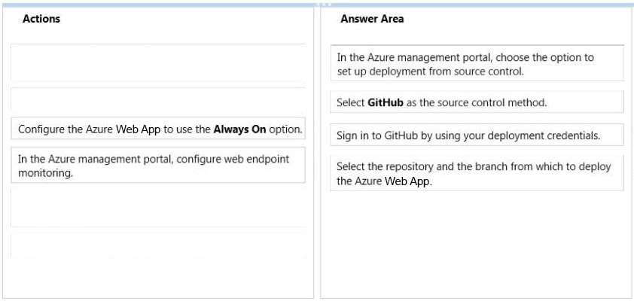Pick the Select GitHub source control step

click(x=477, y=102)
